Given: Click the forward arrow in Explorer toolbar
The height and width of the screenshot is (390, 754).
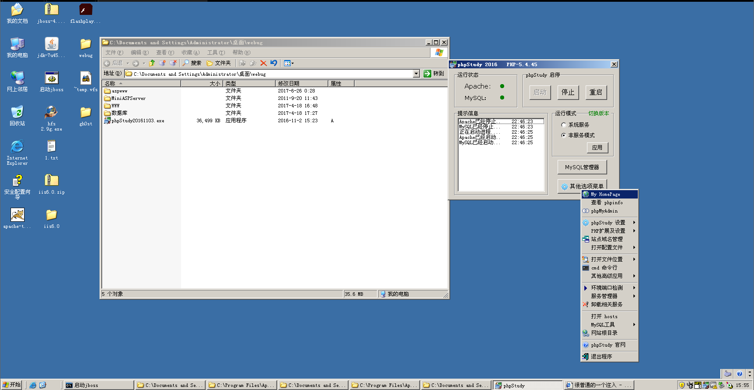Looking at the screenshot, I should coord(136,63).
